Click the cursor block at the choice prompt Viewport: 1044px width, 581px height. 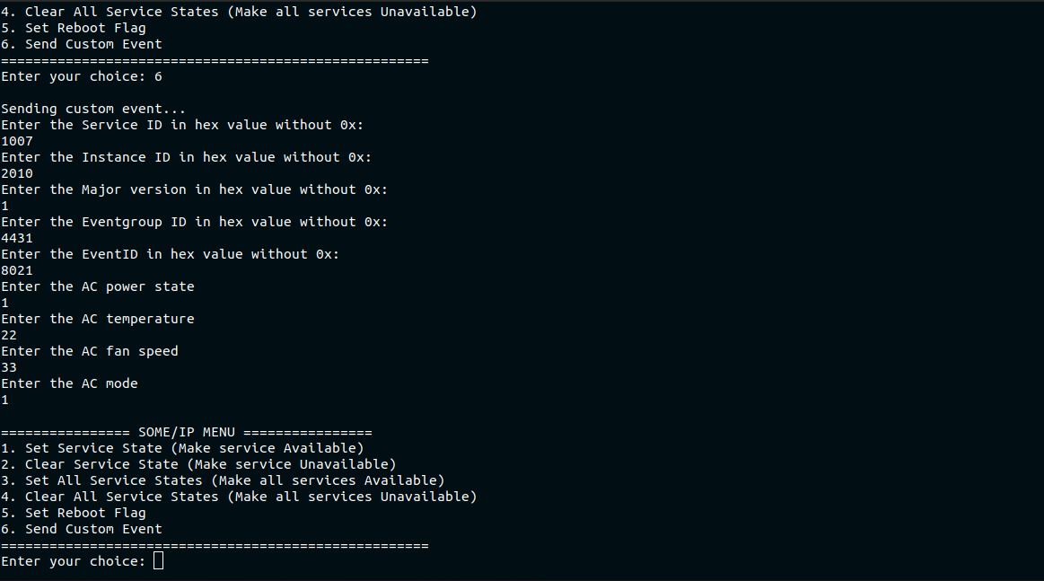[159, 561]
